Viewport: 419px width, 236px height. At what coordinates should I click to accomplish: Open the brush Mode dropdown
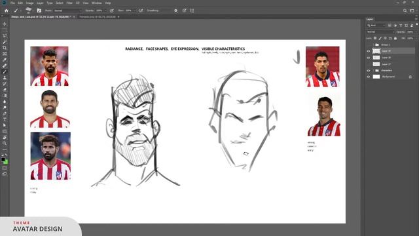[x=67, y=10]
